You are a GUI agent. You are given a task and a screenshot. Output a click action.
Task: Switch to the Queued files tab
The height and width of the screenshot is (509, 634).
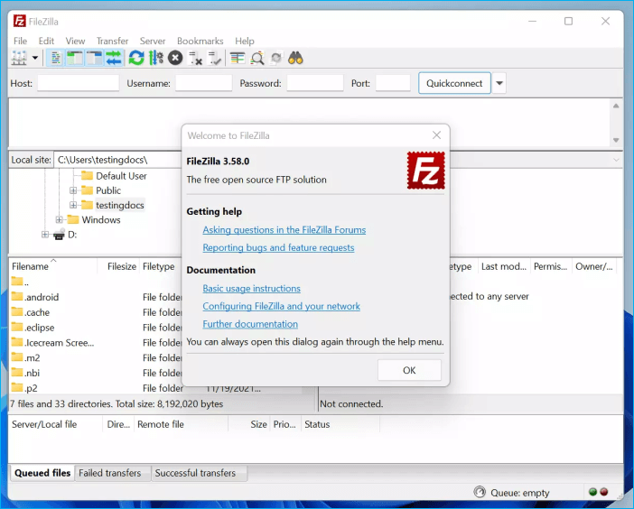pos(42,473)
